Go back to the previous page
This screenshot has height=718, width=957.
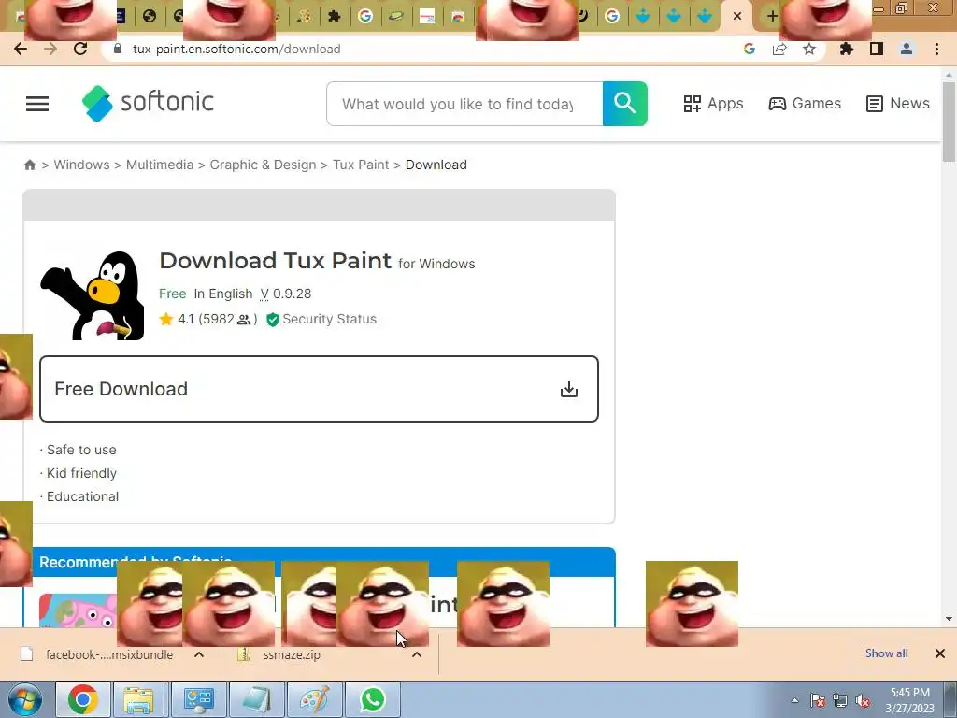pyautogui.click(x=21, y=49)
